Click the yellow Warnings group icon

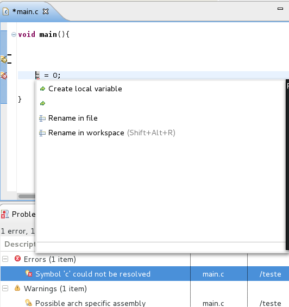17,288
